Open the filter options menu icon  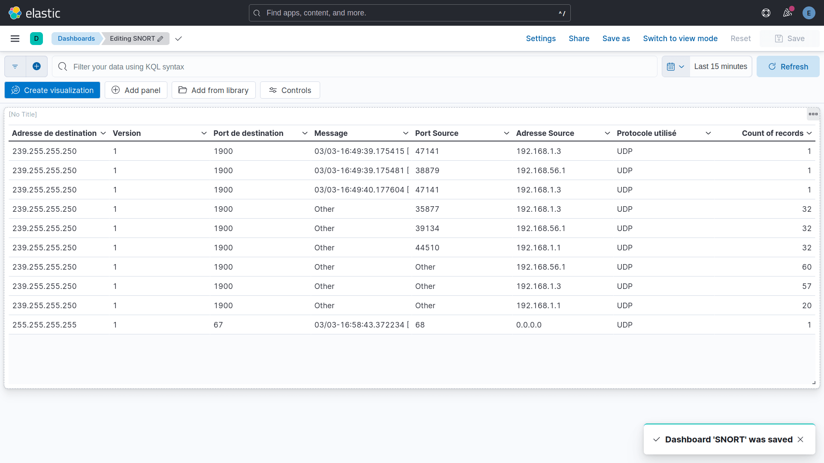tap(15, 66)
